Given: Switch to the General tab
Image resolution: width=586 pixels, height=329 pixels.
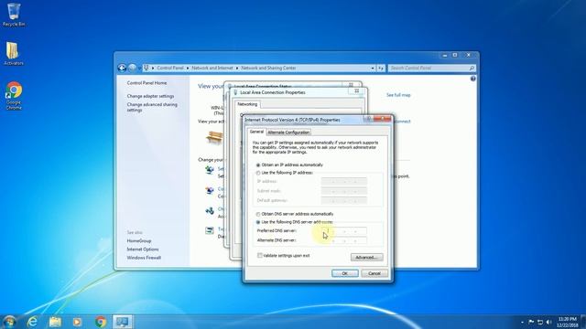Looking at the screenshot, I should pos(256,132).
